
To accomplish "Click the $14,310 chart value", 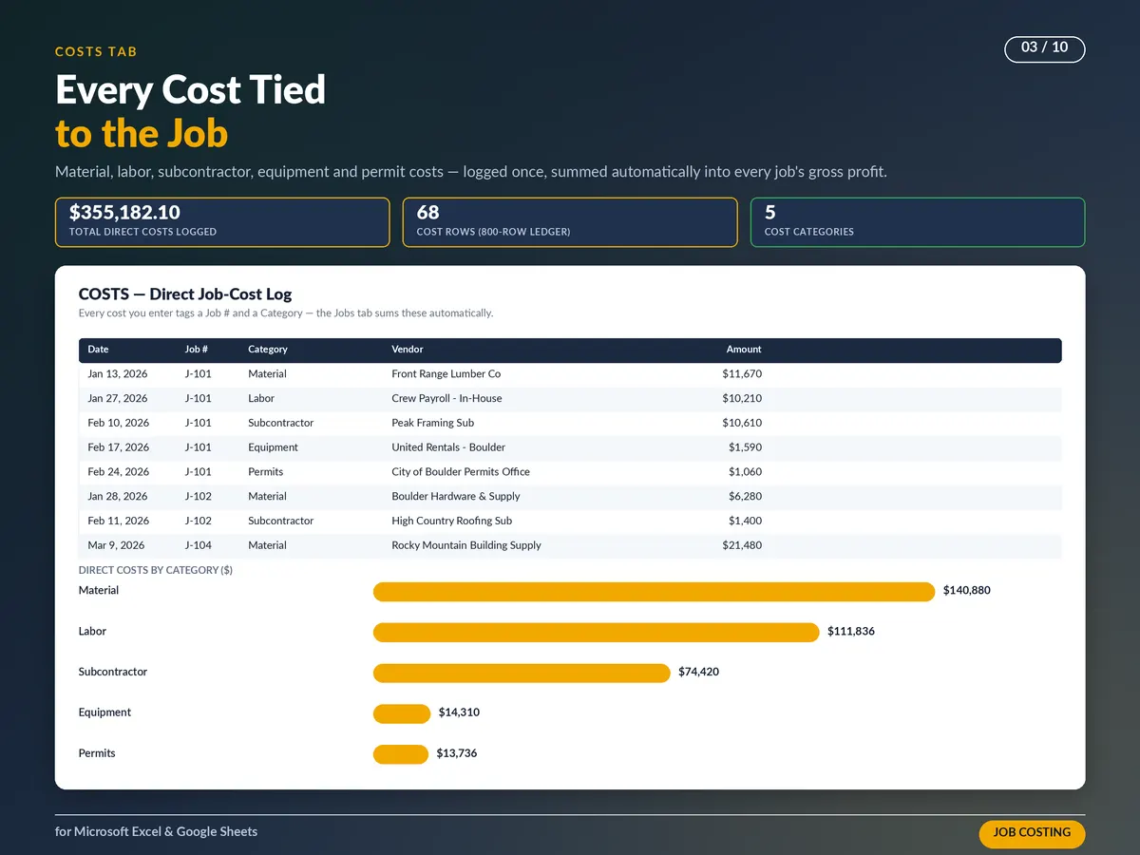I will click(459, 712).
